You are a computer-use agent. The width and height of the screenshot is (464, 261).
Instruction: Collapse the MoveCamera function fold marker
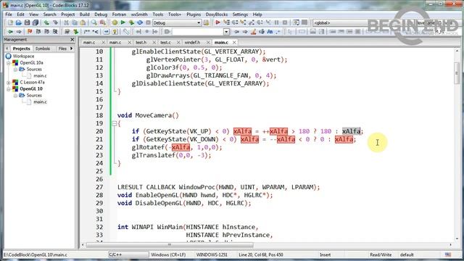point(115,124)
